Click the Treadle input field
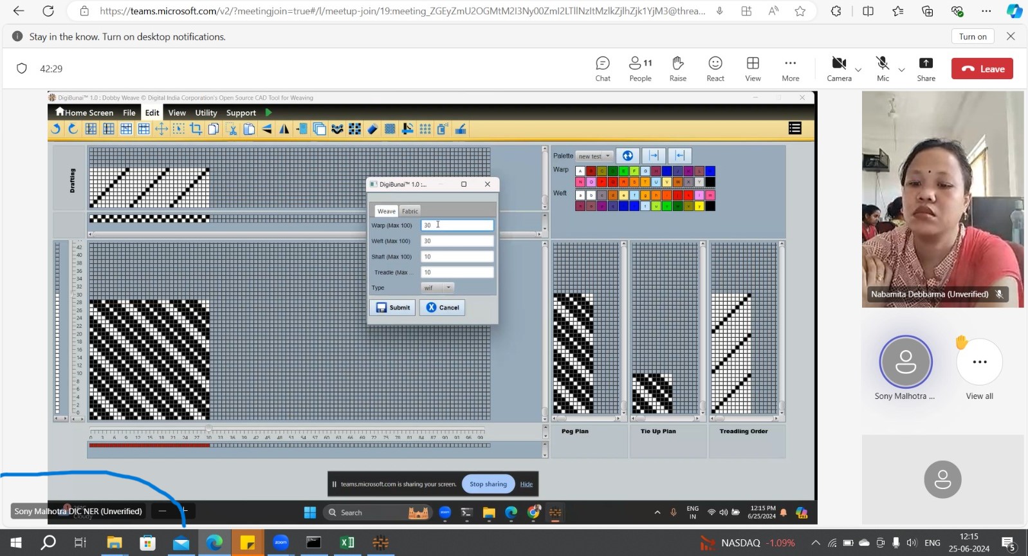 [x=457, y=272]
